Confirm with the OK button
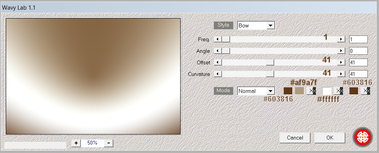The height and width of the screenshot is (153, 379). click(x=329, y=138)
